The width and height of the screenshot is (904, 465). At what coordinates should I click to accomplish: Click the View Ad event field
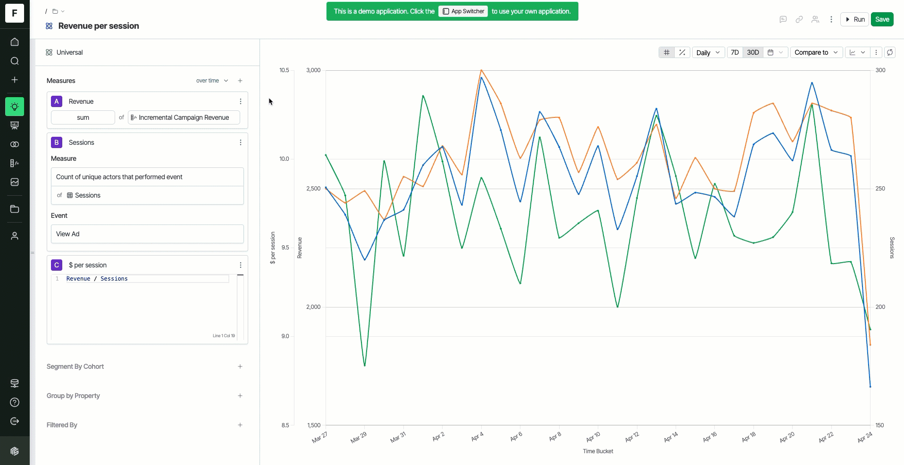click(147, 234)
